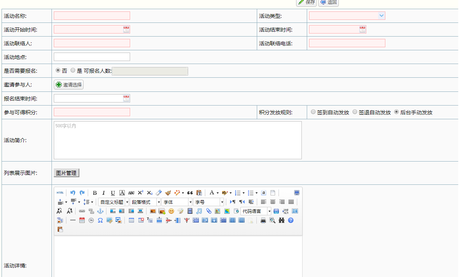Screen dimensions: 459x277
Task: Choose 签退自动发放 radio option
Action: [355, 112]
